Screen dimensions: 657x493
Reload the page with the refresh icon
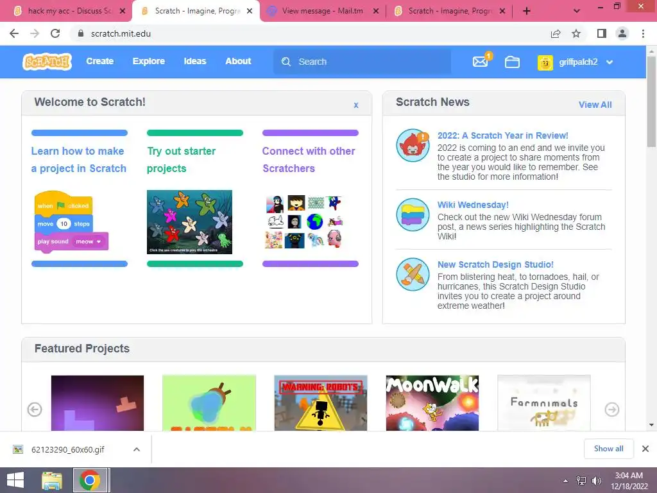(55, 33)
